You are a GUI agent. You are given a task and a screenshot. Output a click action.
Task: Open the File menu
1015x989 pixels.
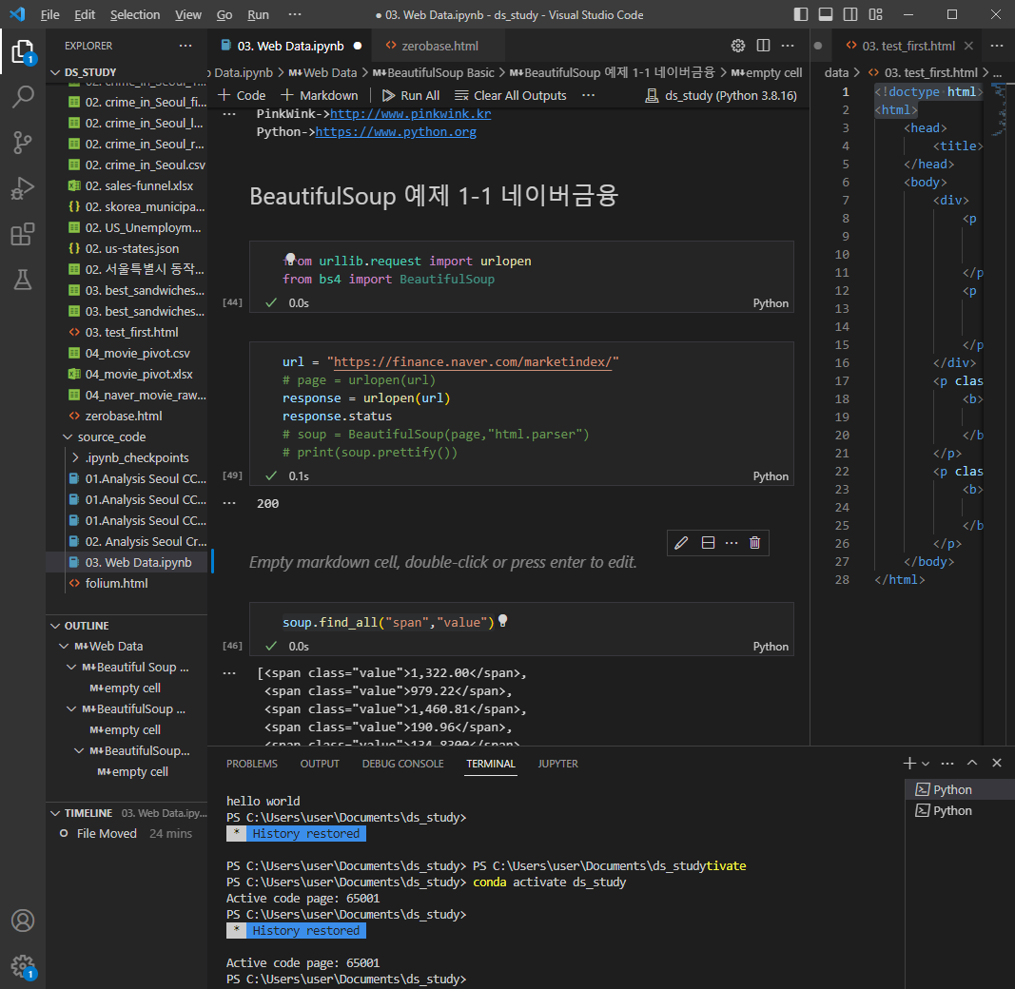[49, 14]
